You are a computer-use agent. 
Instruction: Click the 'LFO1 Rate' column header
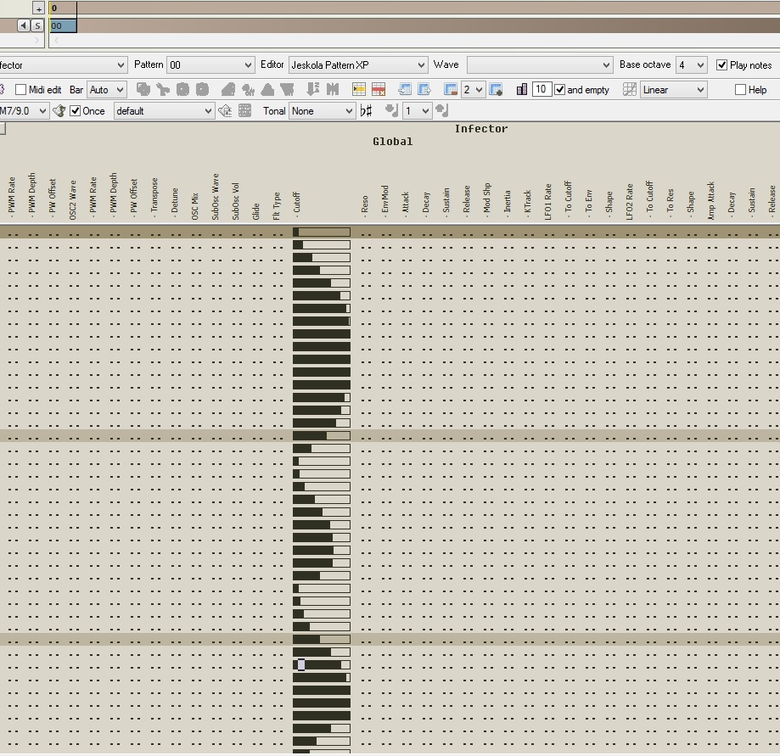tap(547, 202)
